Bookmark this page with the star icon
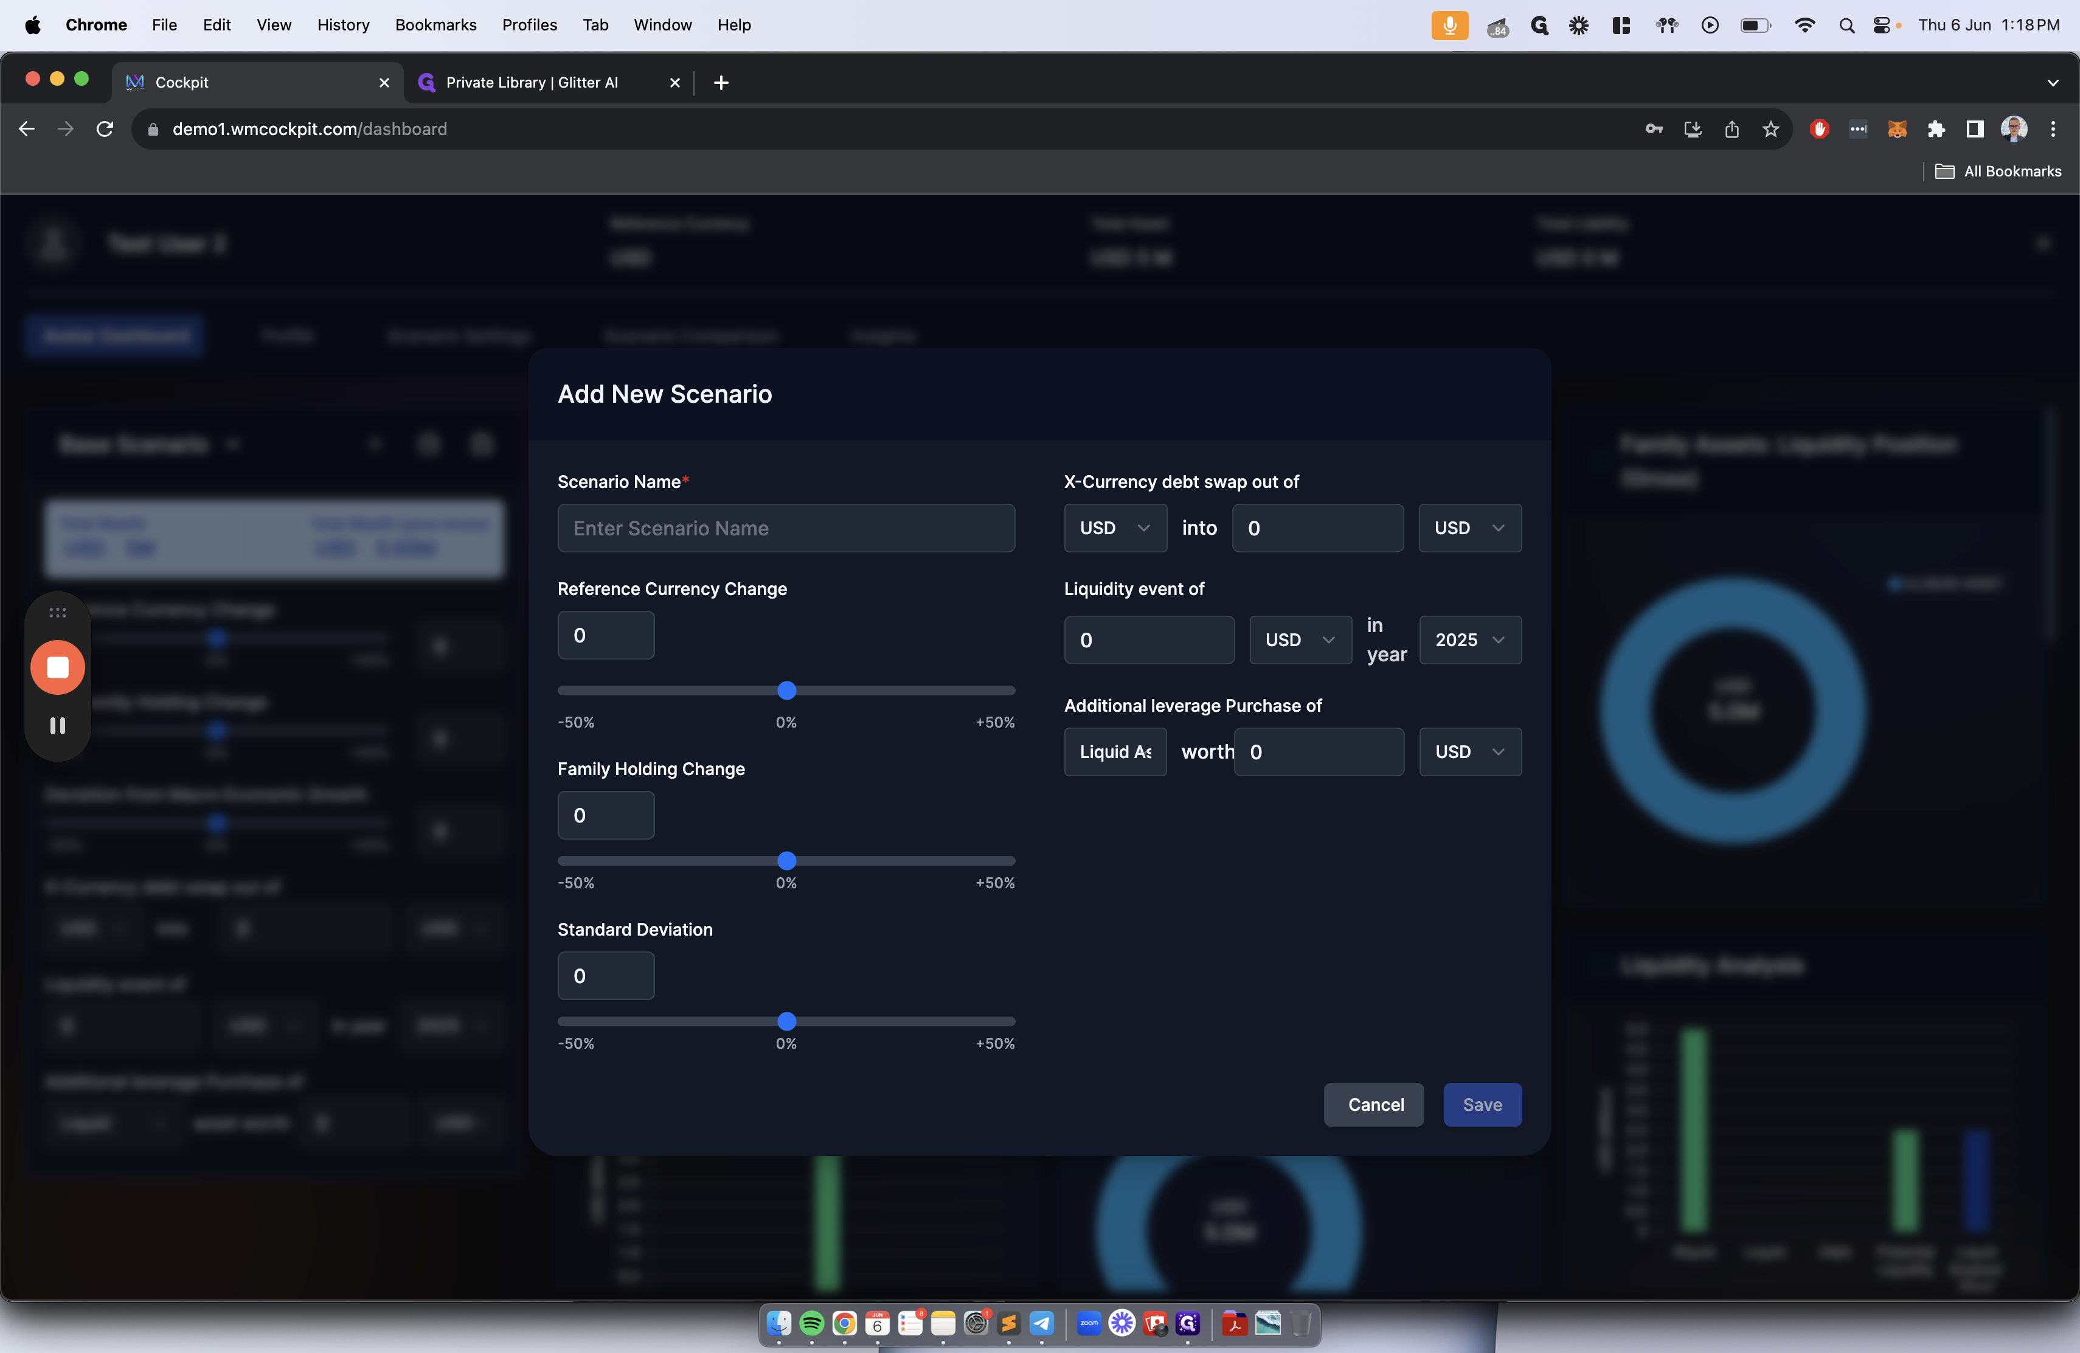2080x1353 pixels. (x=1770, y=130)
